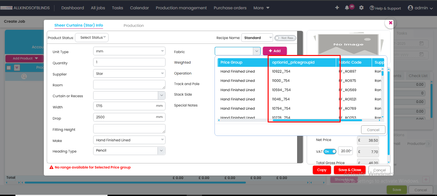This screenshot has height=196, width=437.
Task: Click the warning icon beside price group error
Action: point(51,167)
